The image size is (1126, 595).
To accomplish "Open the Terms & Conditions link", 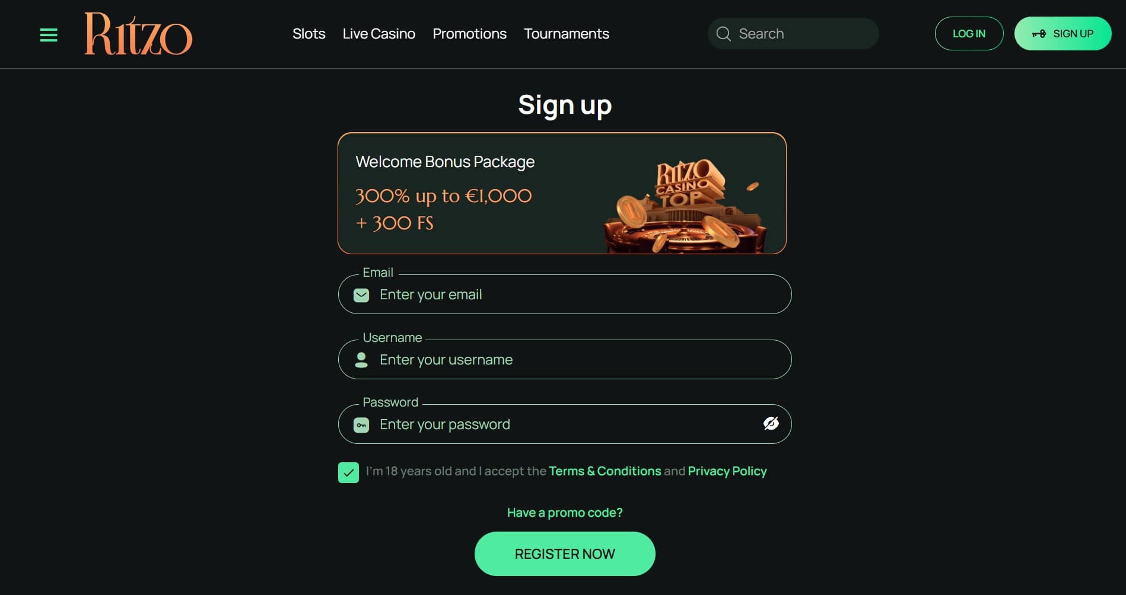I will click(x=605, y=471).
